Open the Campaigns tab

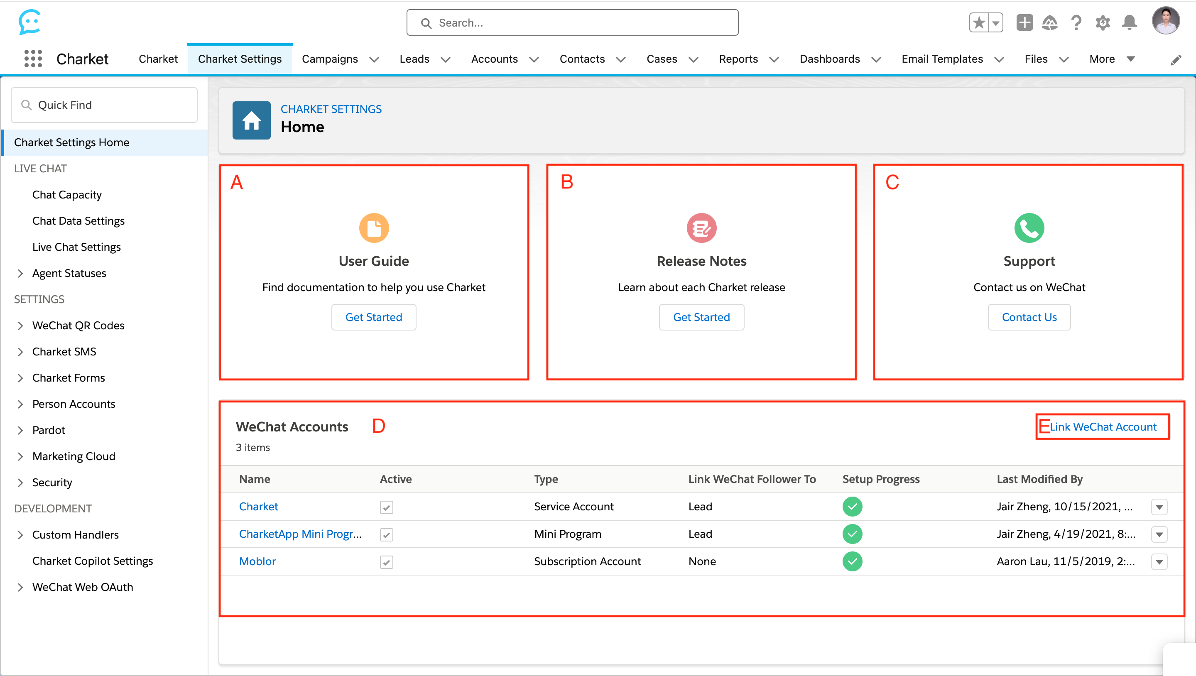point(330,59)
